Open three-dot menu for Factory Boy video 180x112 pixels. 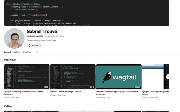(48, 92)
